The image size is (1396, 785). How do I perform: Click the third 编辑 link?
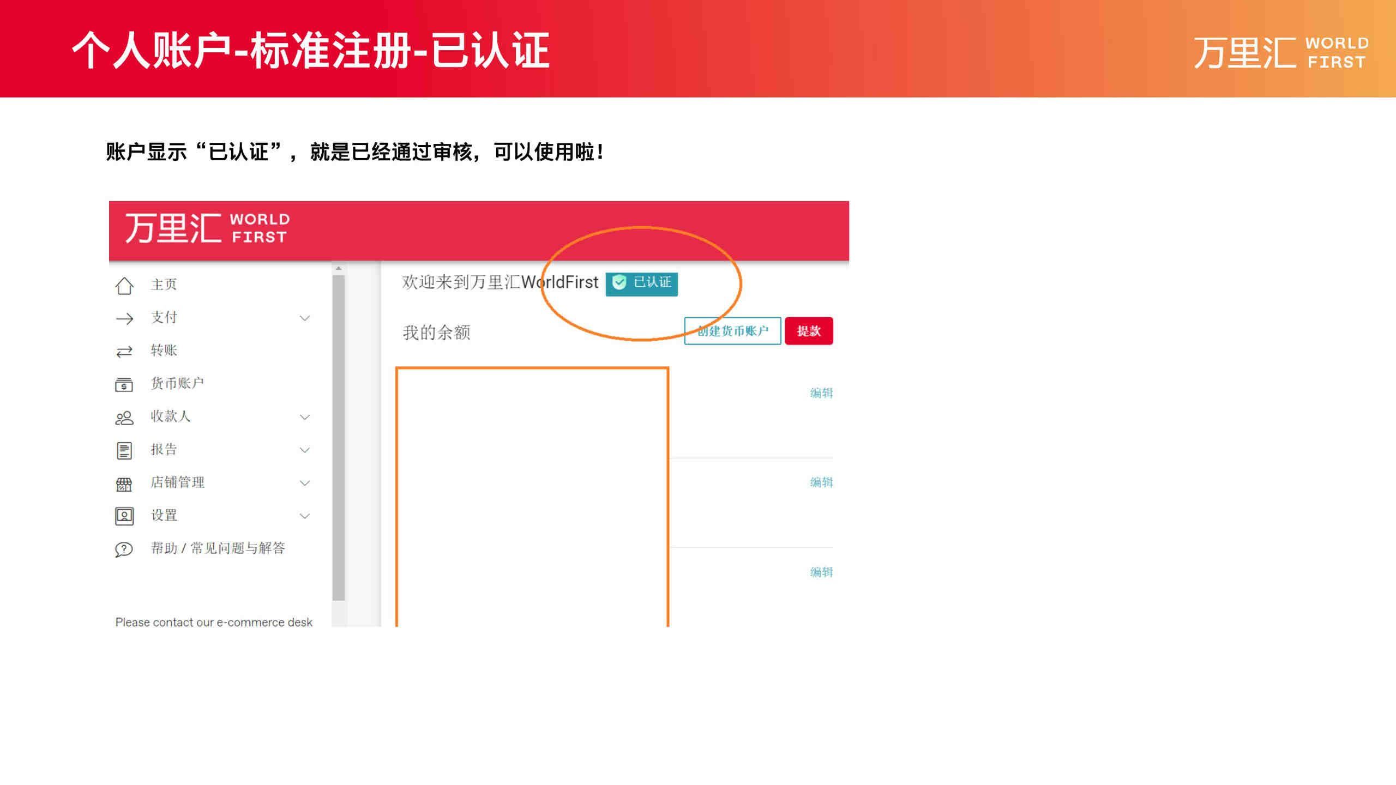(x=821, y=572)
